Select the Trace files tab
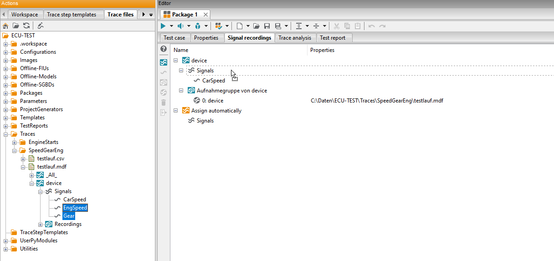This screenshot has width=554, height=261. click(x=121, y=15)
